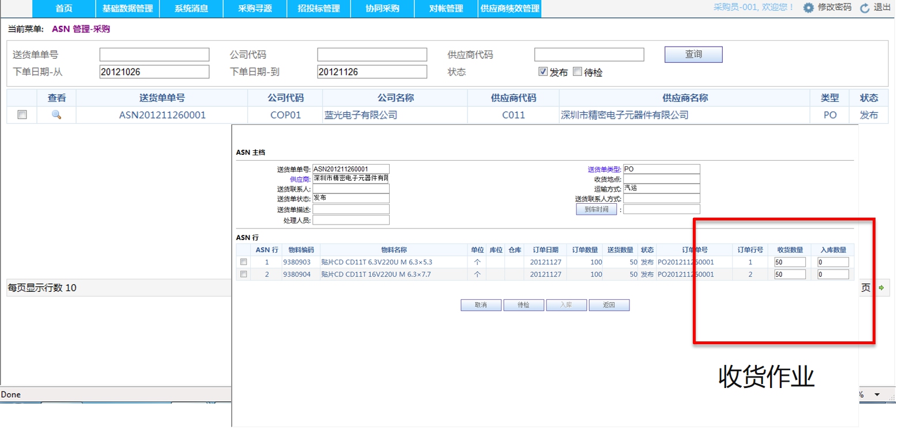Check the checkbox for ASN 行 line 2
The height and width of the screenshot is (445, 898).
coord(244,274)
